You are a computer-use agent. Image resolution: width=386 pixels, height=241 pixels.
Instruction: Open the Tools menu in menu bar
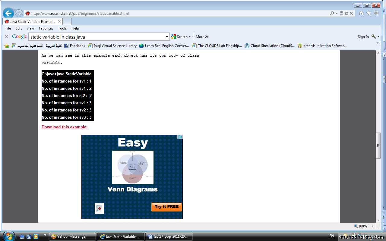coord(62,28)
